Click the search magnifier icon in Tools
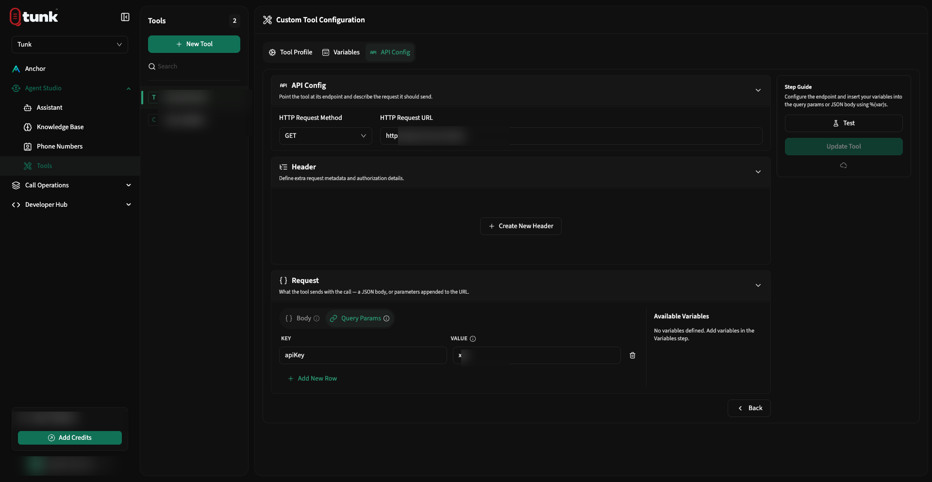The width and height of the screenshot is (932, 482). 152,66
